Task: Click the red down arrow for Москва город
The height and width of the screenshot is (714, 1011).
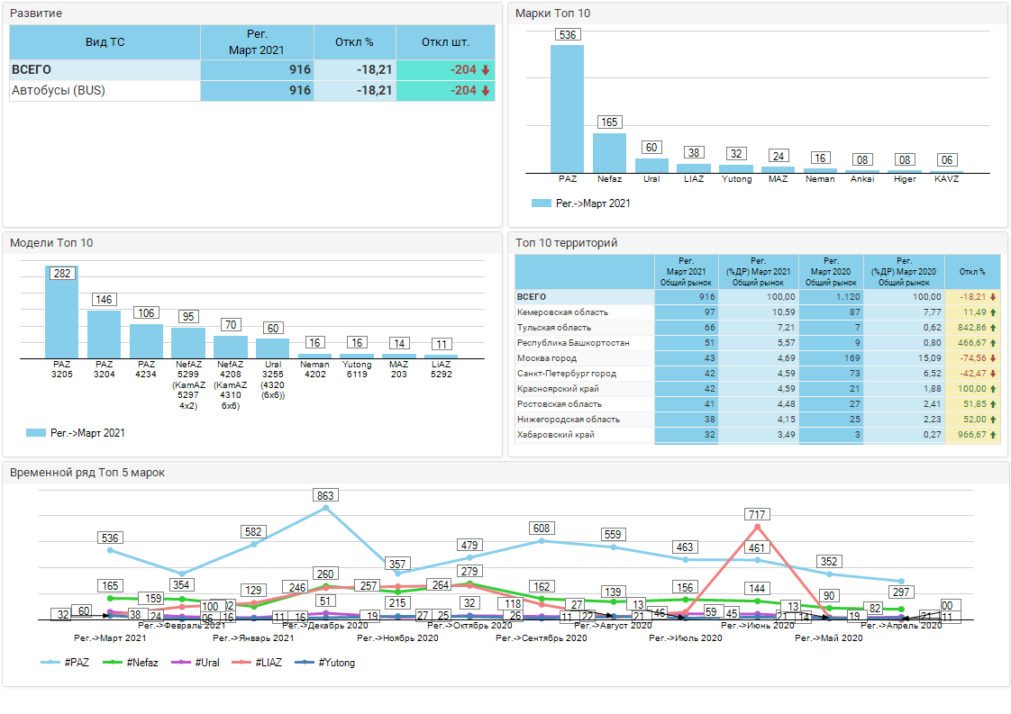Action: (993, 358)
